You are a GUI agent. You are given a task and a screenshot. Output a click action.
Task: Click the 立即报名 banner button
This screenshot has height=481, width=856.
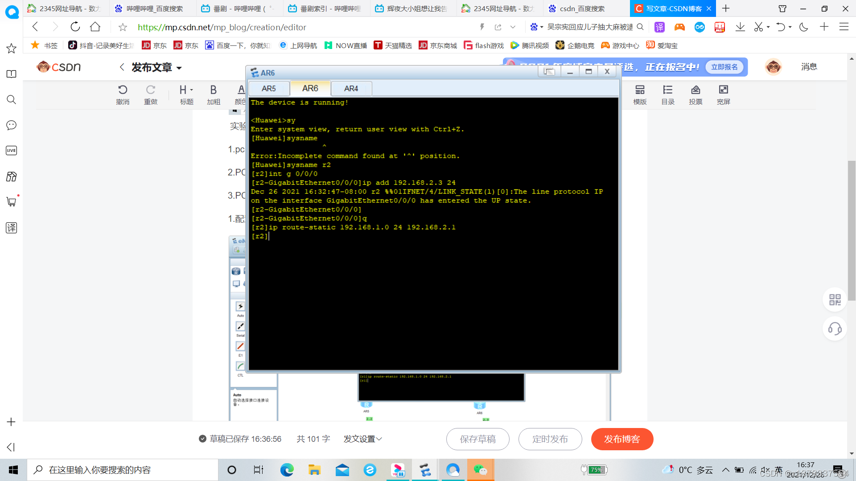point(724,67)
